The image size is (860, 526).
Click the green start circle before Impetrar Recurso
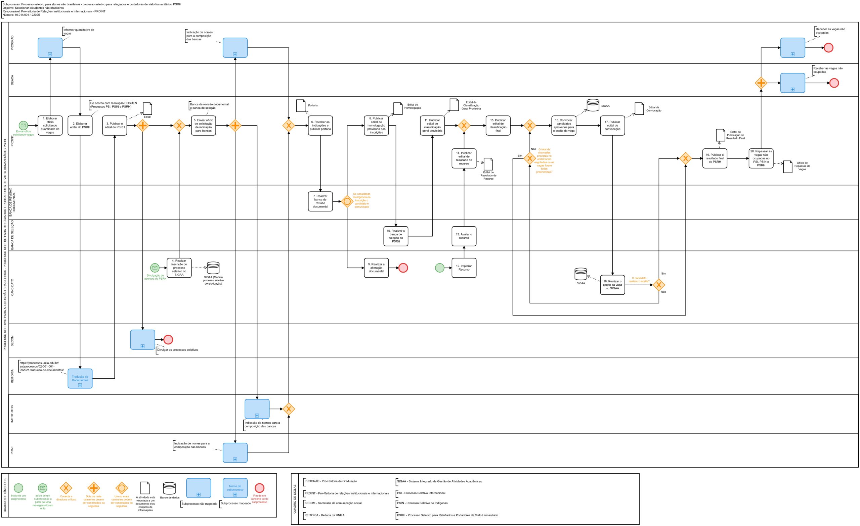coord(440,268)
